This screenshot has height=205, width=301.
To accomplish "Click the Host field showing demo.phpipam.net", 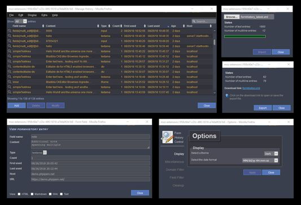I will (90, 174).
